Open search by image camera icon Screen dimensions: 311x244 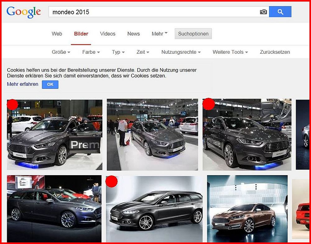263,12
